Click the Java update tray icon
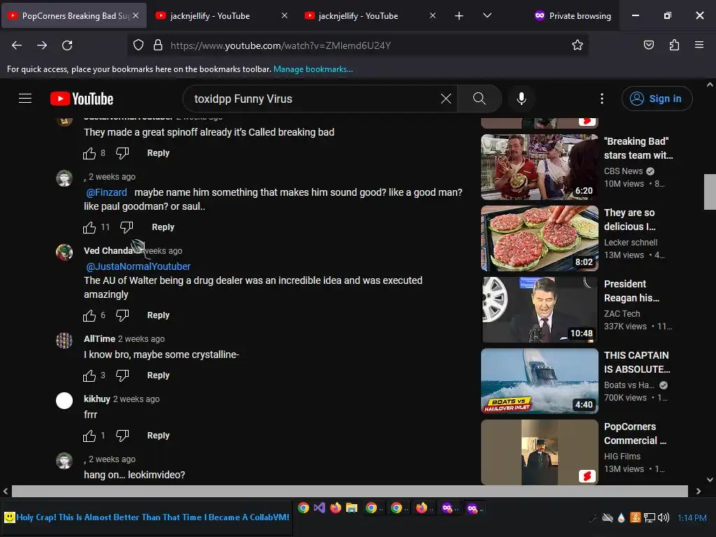 coord(635,517)
